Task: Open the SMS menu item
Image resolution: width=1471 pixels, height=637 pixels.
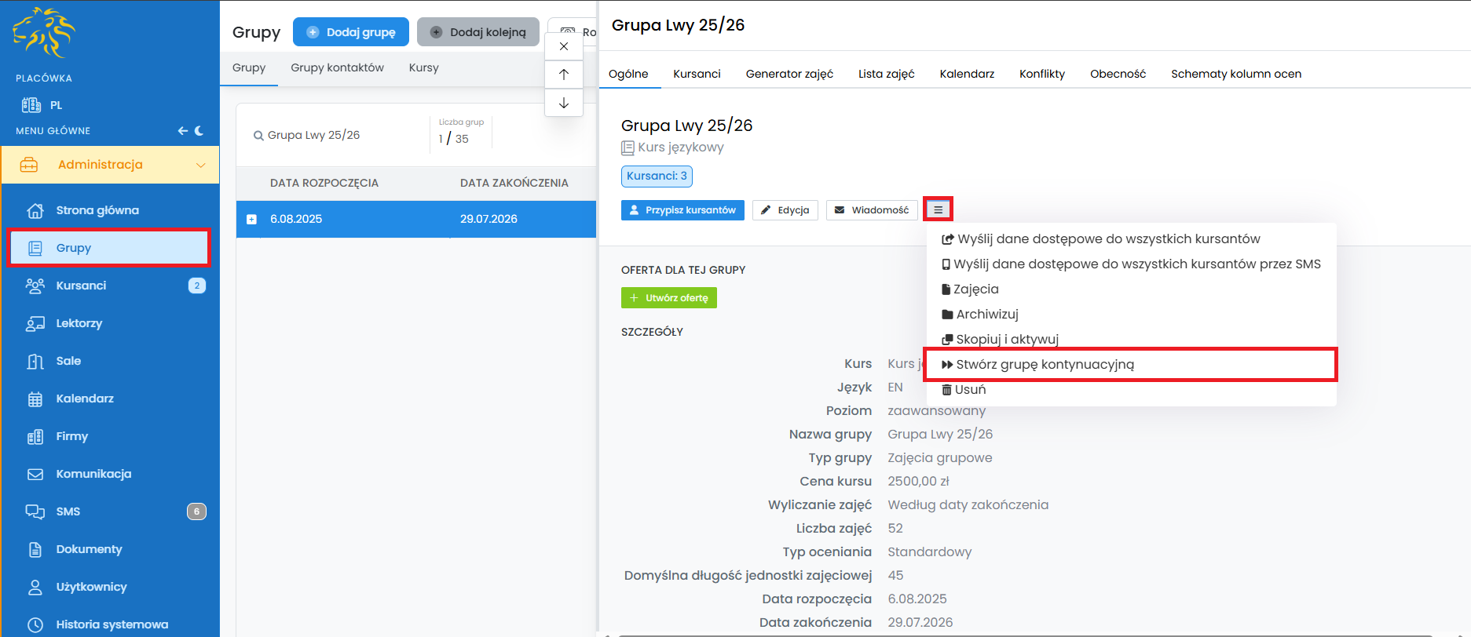Action: coord(68,511)
